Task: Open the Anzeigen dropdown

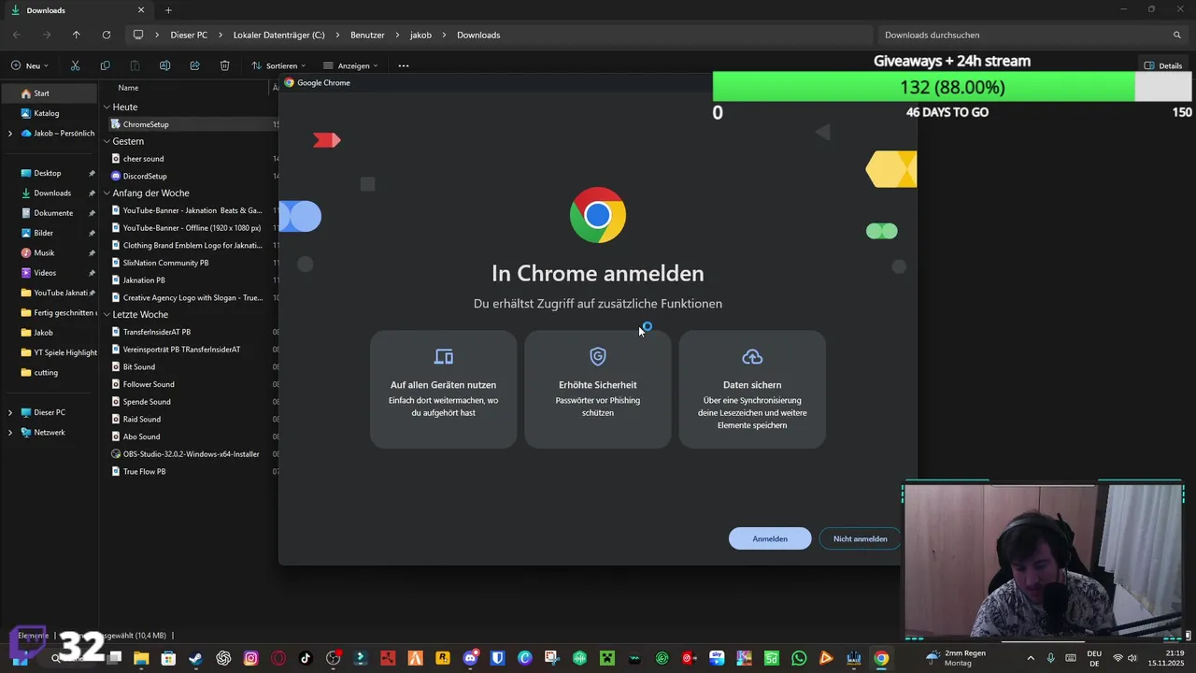Action: click(x=350, y=65)
